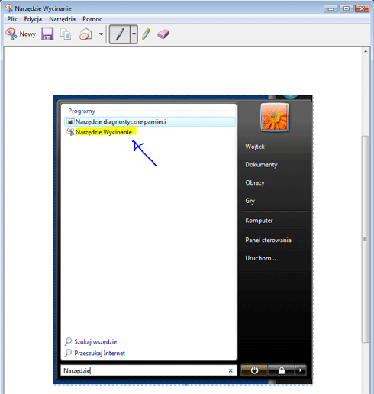The image size is (374, 394).
Task: Maximize the Narzędzie Wycinanie window
Action: [x=347, y=8]
